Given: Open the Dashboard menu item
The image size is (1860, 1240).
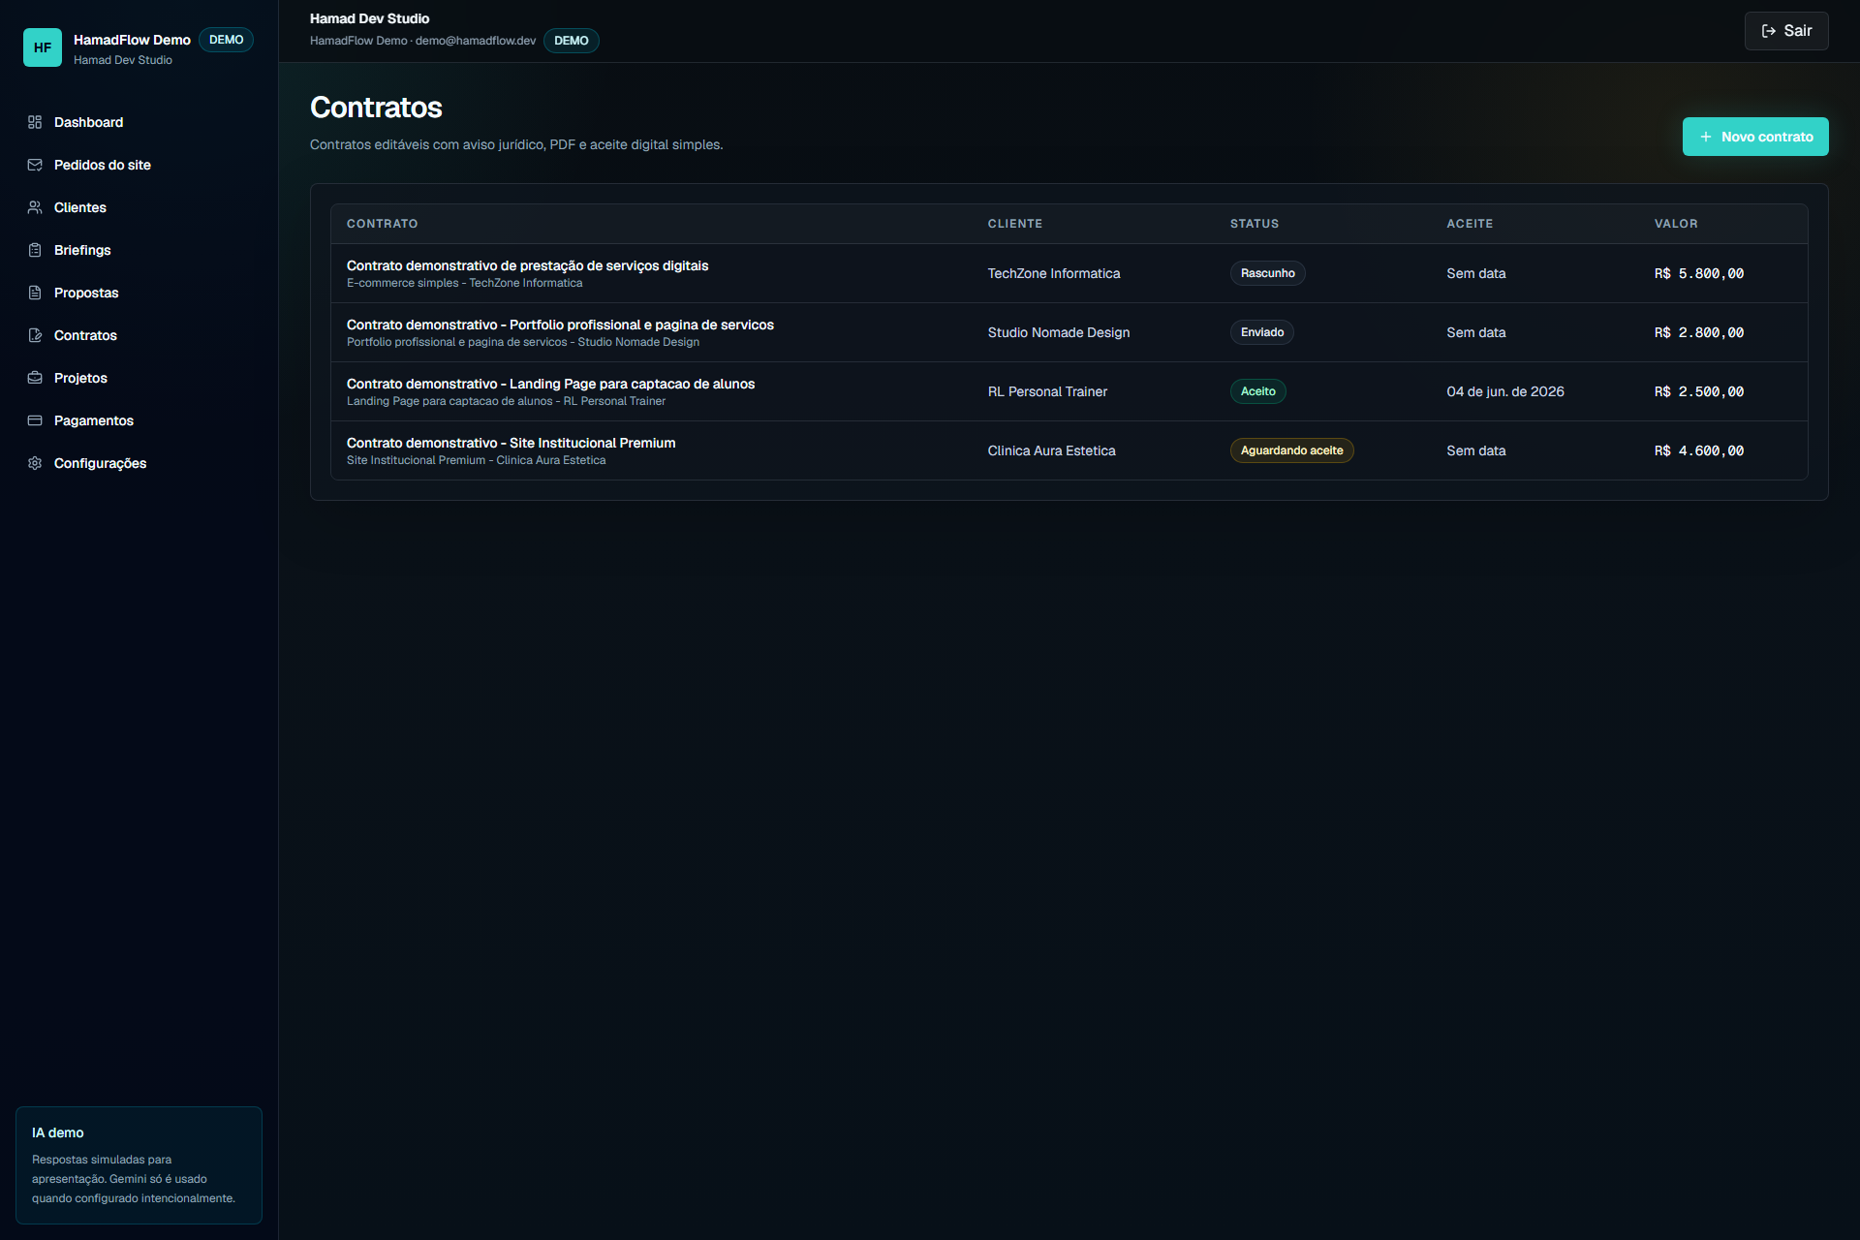Looking at the screenshot, I should [x=139, y=122].
